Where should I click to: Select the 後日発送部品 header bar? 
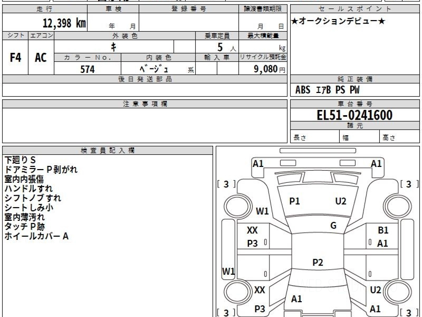pyautogui.click(x=145, y=79)
